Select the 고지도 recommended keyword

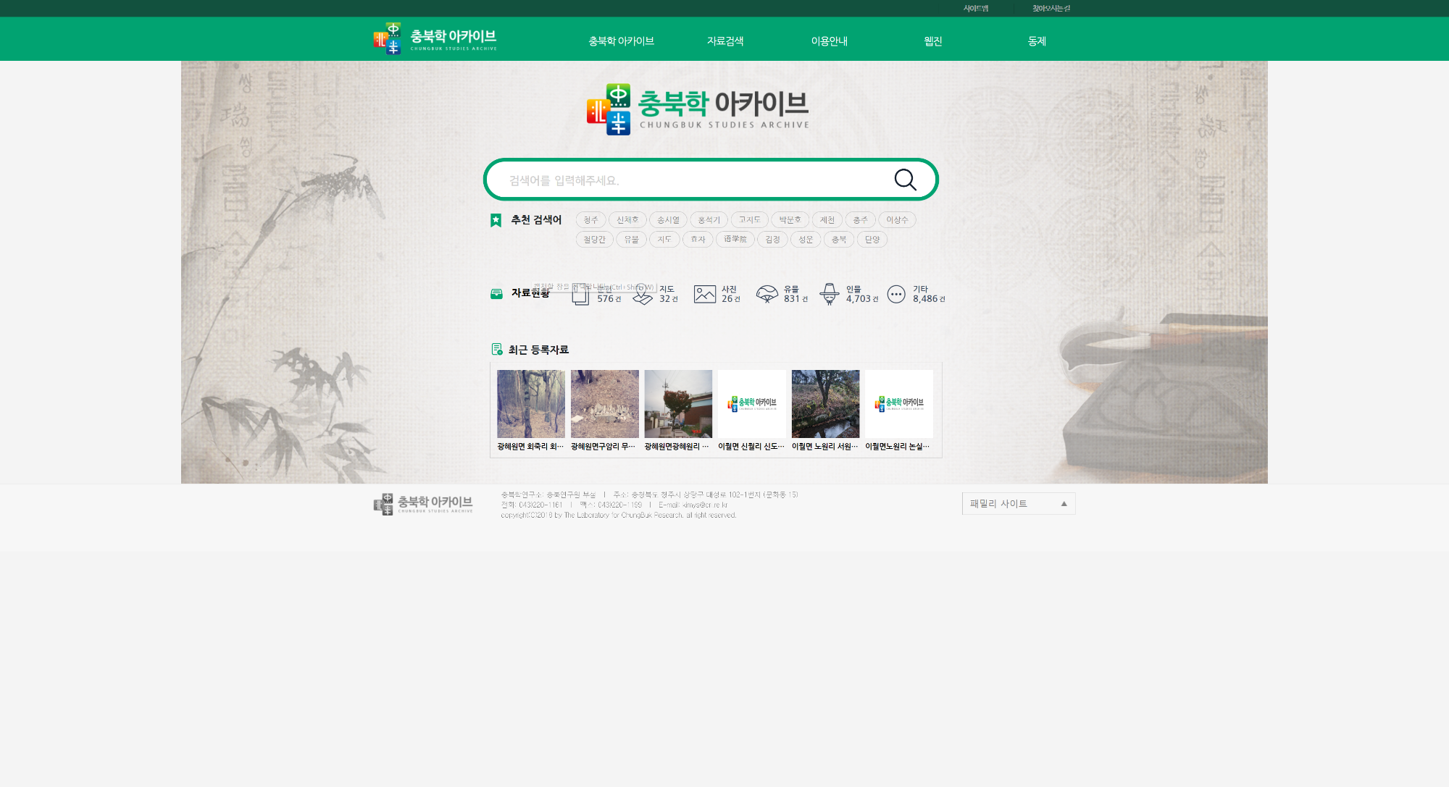749,220
